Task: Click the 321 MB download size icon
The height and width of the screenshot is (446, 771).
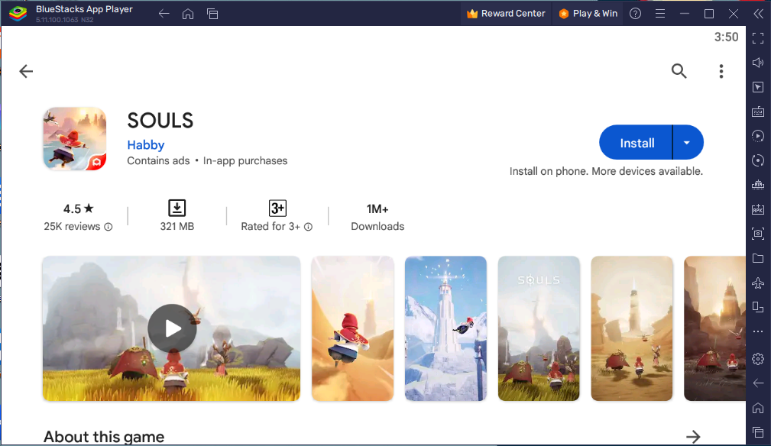Action: (177, 208)
